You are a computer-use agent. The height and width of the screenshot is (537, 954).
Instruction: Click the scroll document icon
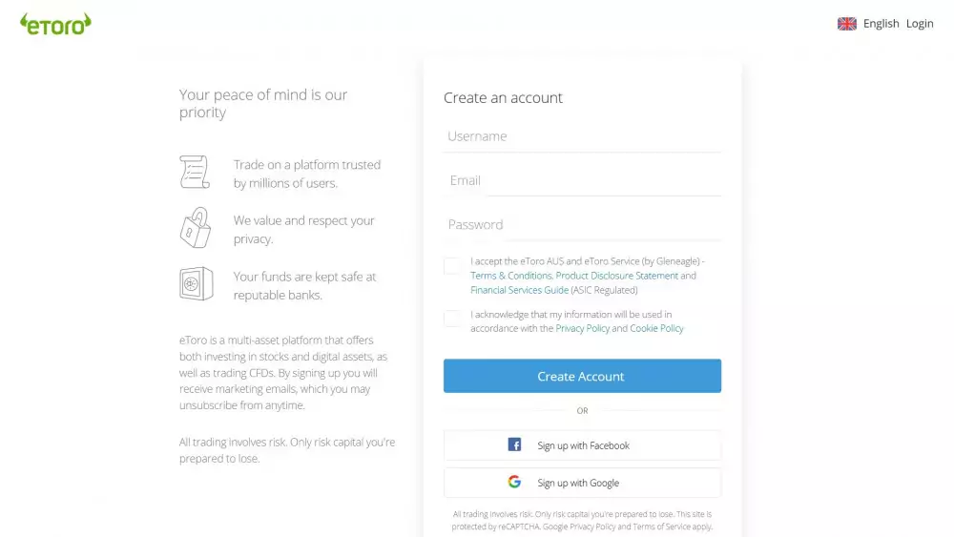click(195, 172)
